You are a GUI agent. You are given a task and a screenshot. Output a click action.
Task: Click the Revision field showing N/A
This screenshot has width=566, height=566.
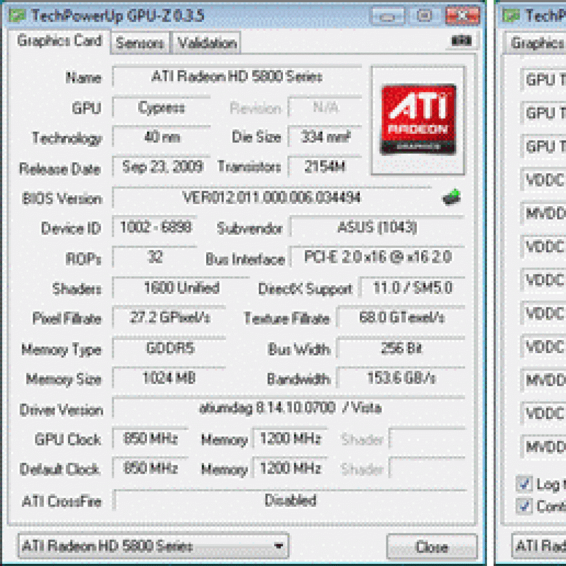click(325, 107)
